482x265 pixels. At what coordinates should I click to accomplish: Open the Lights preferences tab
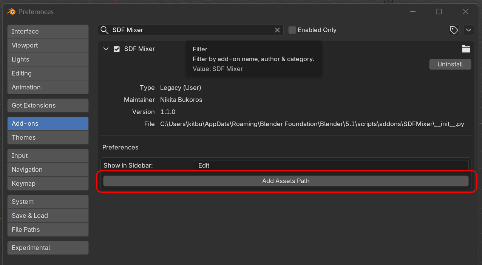tap(48, 59)
